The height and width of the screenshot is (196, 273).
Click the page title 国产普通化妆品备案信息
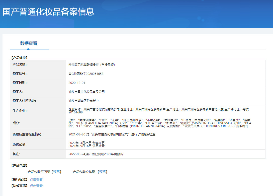(49, 12)
